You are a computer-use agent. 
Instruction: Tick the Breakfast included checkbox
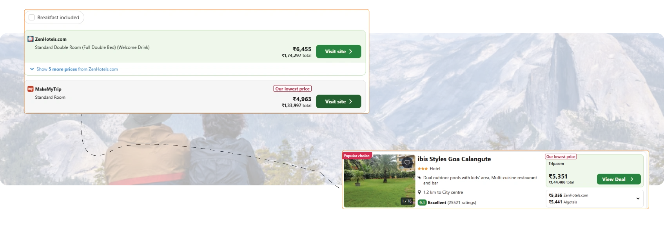(x=32, y=18)
